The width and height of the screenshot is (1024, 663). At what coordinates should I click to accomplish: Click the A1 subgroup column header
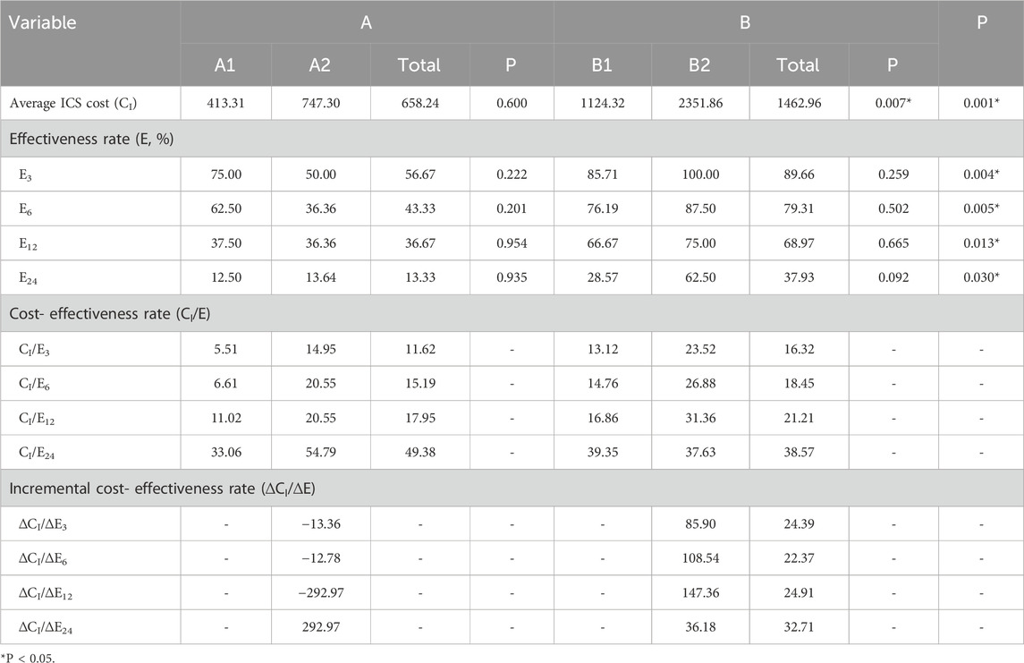pos(227,64)
